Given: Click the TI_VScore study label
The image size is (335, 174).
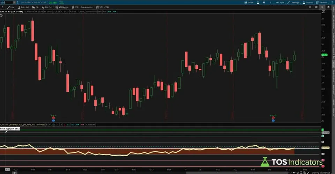Looking at the screenshot, I should tap(18, 125).
